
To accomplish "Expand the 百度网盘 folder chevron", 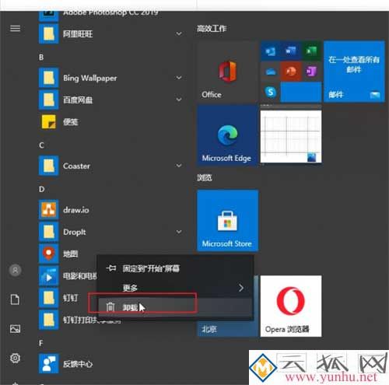I will click(x=179, y=100).
